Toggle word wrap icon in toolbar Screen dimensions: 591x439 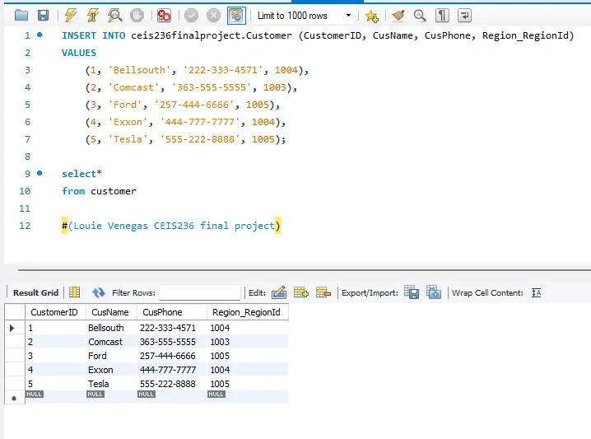[x=464, y=16]
